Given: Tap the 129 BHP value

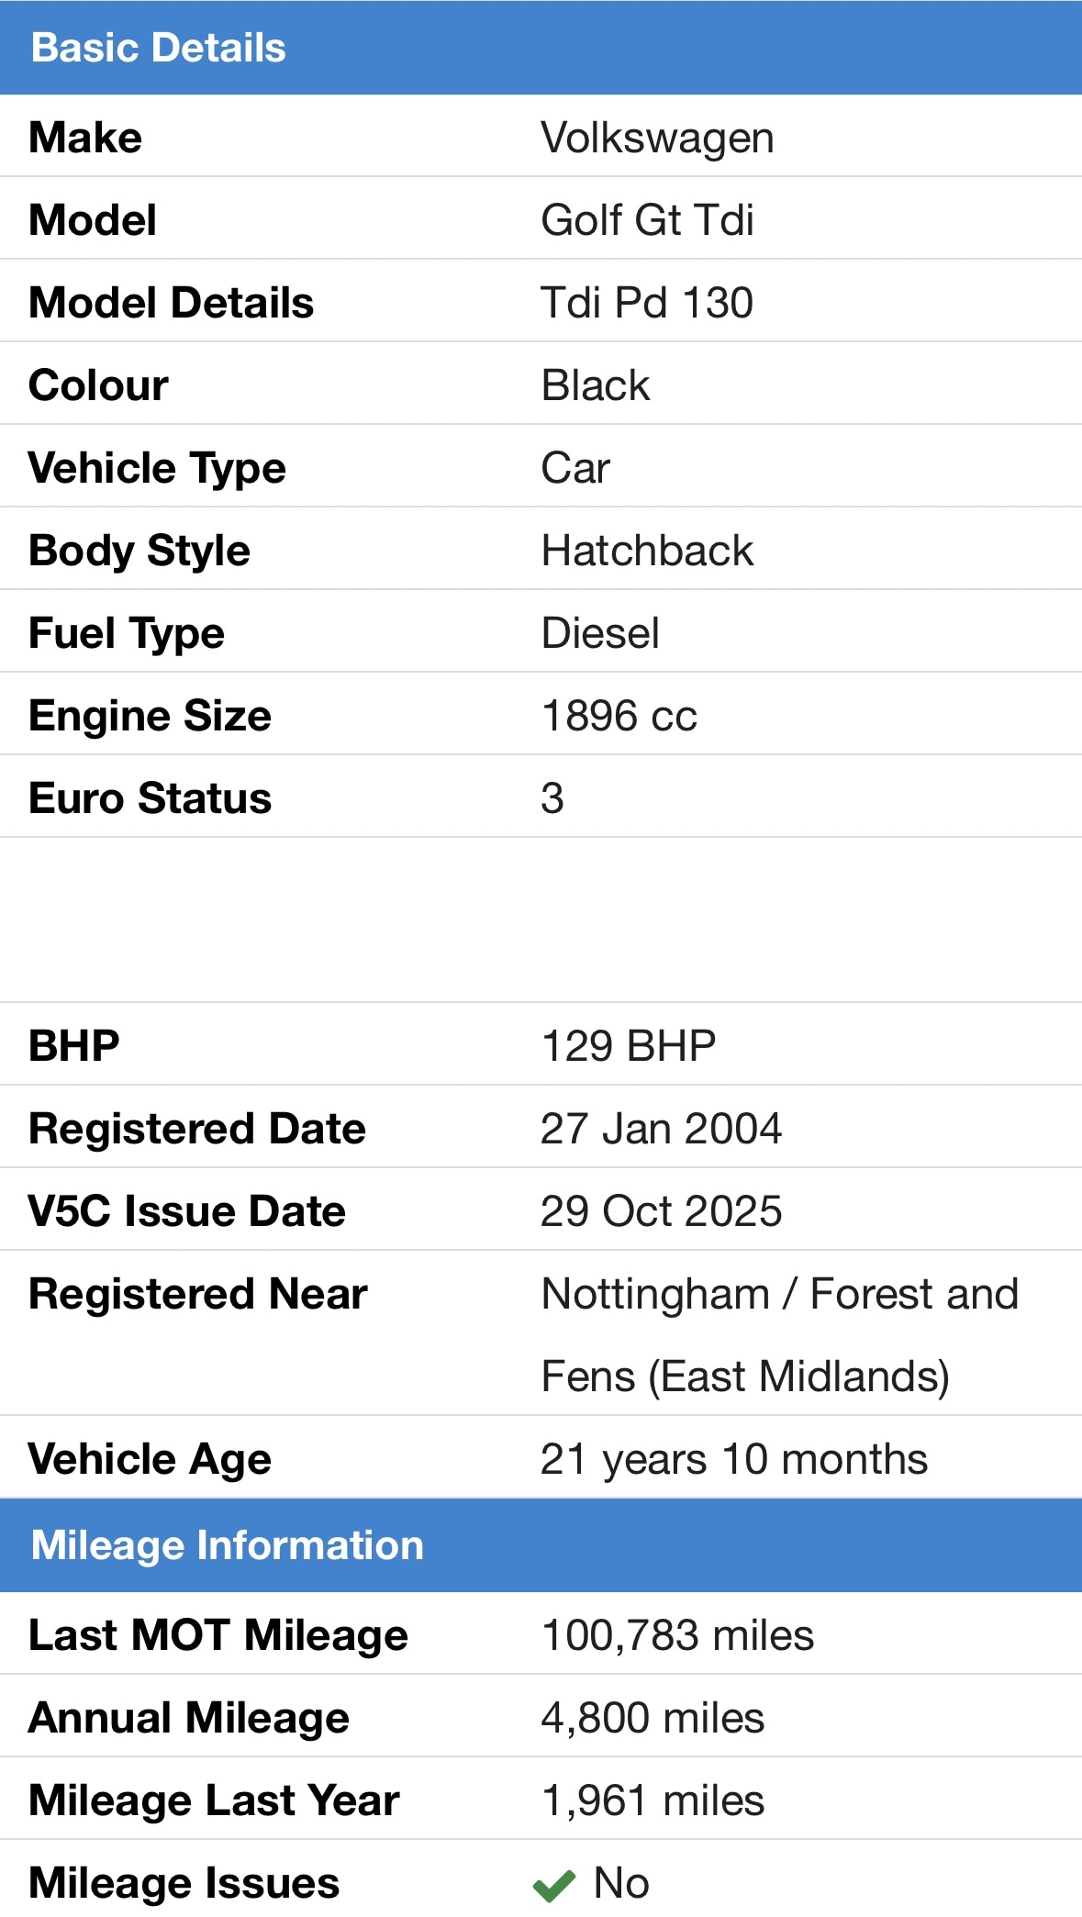Looking at the screenshot, I should point(629,1046).
